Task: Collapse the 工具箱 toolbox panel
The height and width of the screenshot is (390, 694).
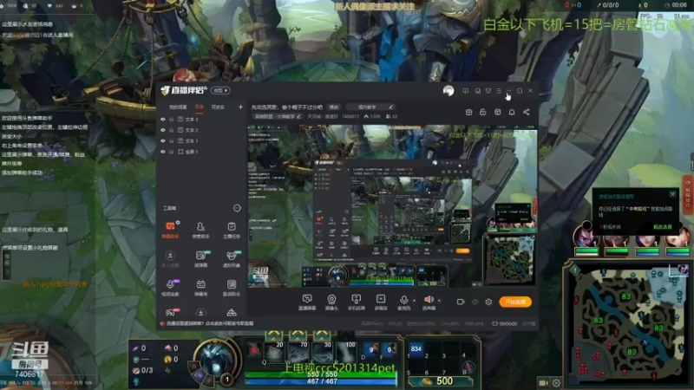Action: click(x=237, y=208)
